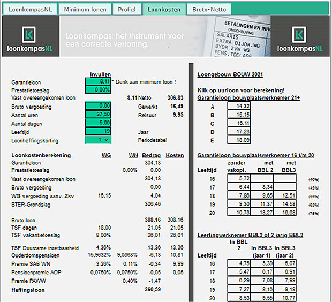This screenshot has width=332, height=302.
Task: Click leerling wage 5,47 for age 17
Action: click(x=239, y=271)
